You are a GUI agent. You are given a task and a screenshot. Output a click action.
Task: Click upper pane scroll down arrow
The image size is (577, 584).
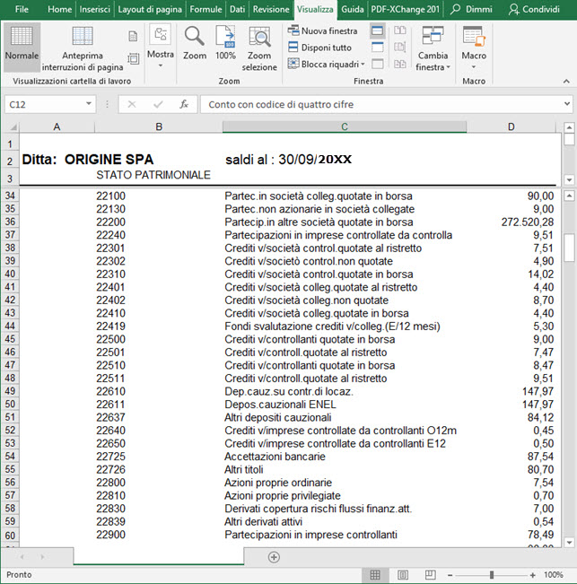pos(569,179)
